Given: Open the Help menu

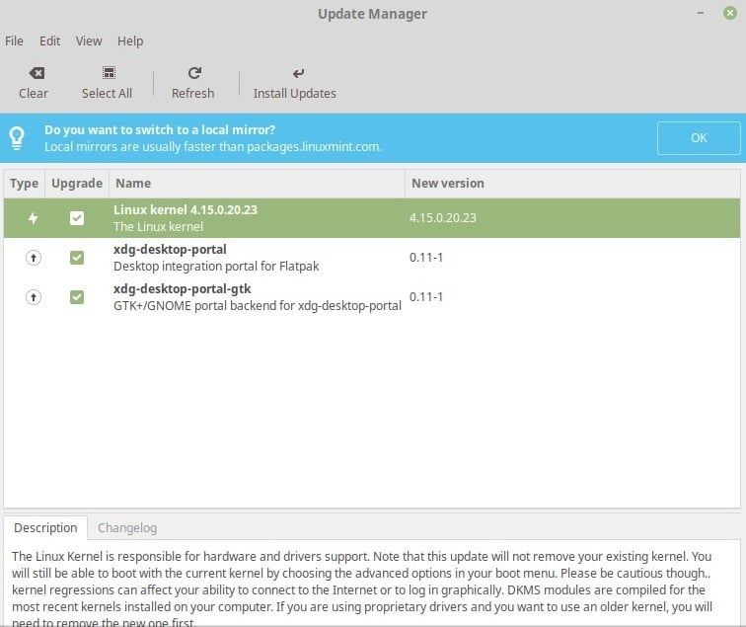Looking at the screenshot, I should point(130,40).
